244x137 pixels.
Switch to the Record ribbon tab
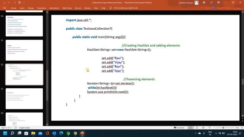pos(78,8)
